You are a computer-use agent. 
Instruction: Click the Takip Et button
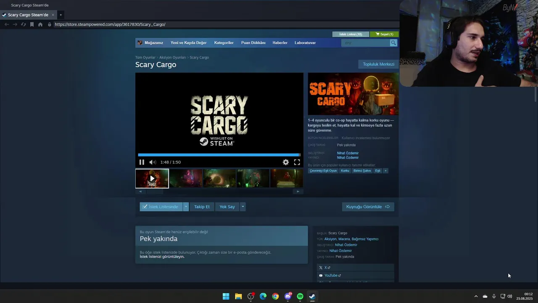pos(202,207)
